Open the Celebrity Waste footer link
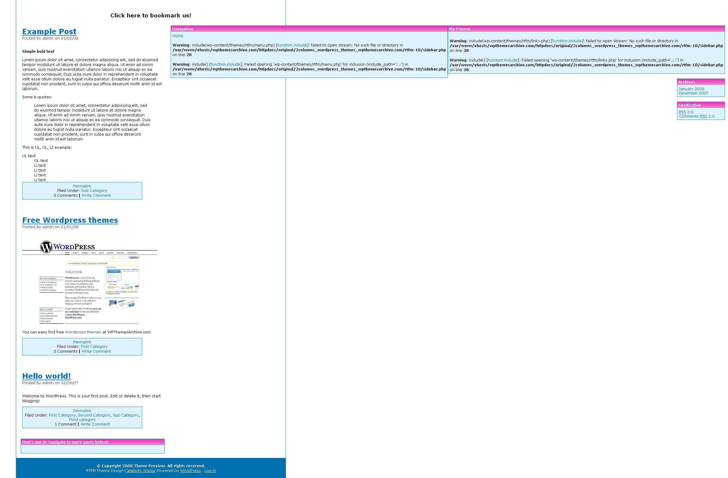728x478 pixels. (x=140, y=471)
